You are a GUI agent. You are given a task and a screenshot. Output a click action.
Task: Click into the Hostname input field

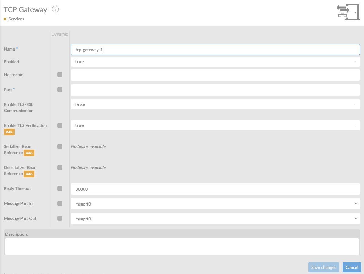215,75
